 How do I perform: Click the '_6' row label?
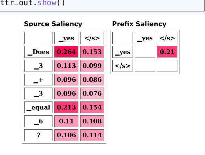(38, 121)
